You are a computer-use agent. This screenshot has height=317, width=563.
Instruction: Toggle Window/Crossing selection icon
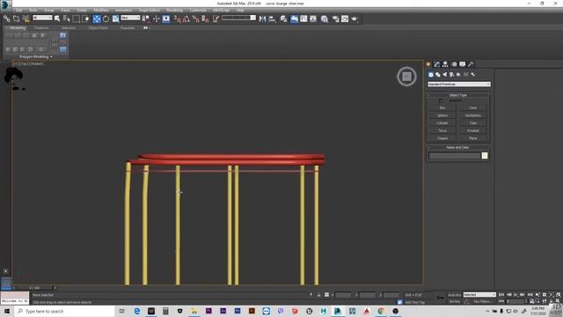pyautogui.click(x=86, y=18)
